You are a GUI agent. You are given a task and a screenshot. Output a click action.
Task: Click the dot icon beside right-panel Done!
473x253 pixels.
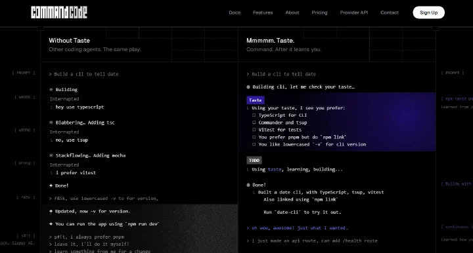248,185
